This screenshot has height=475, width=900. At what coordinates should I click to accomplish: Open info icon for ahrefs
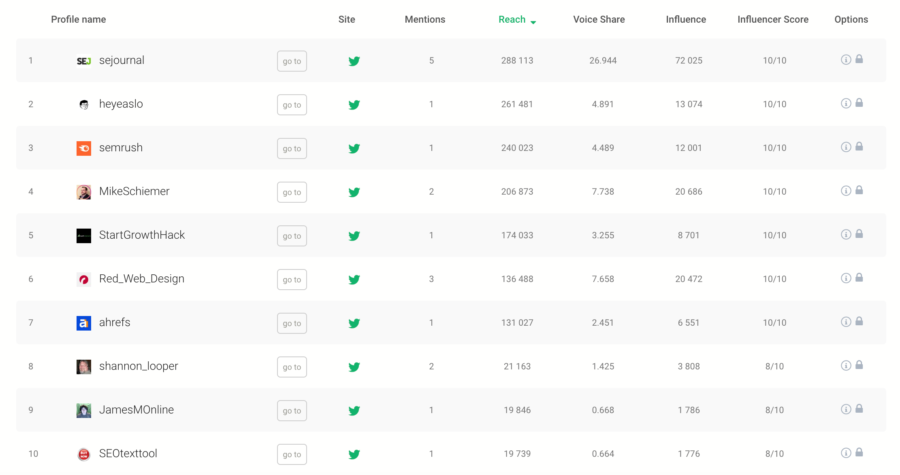846,322
